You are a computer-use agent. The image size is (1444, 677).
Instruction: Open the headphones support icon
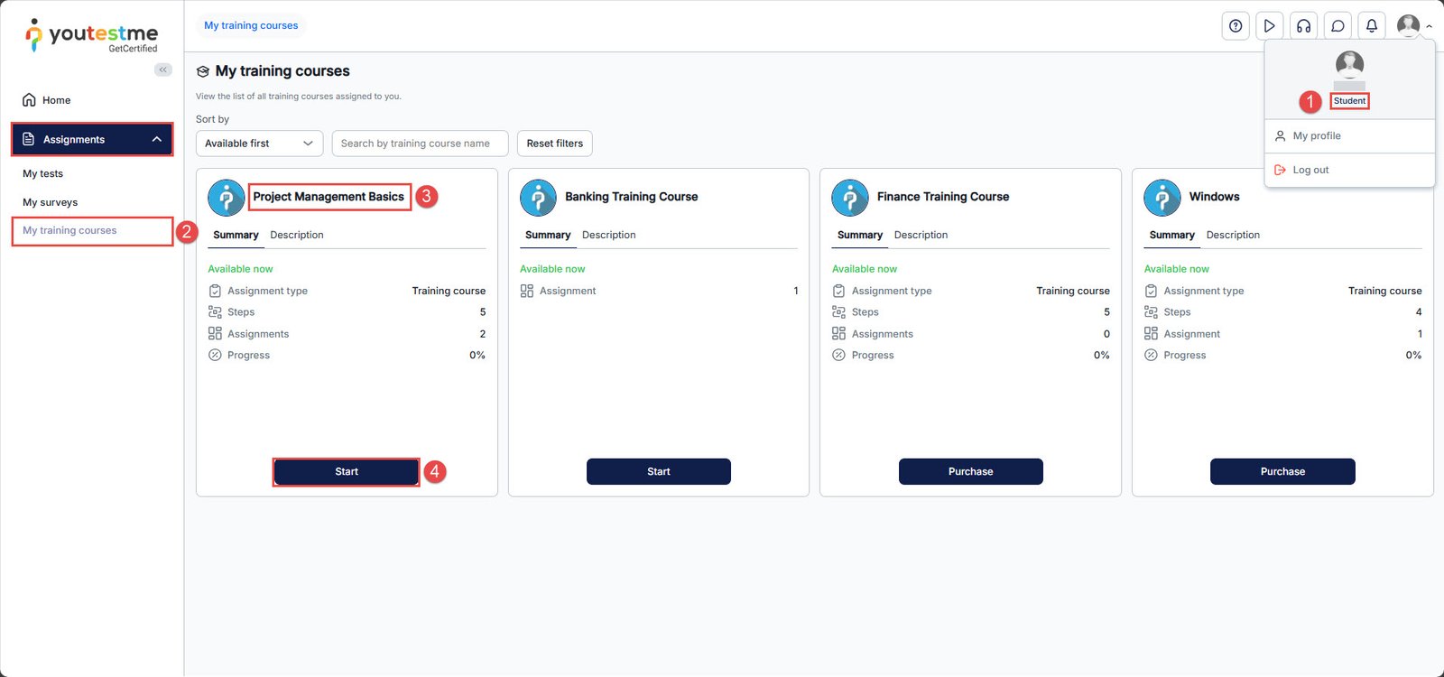(x=1303, y=26)
